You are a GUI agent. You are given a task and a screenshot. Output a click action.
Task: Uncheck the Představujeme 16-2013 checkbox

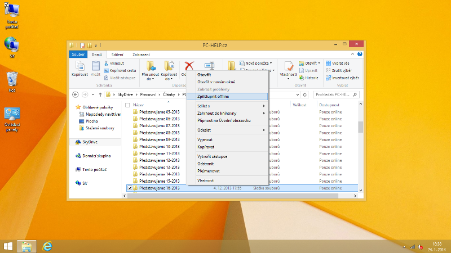click(130, 188)
